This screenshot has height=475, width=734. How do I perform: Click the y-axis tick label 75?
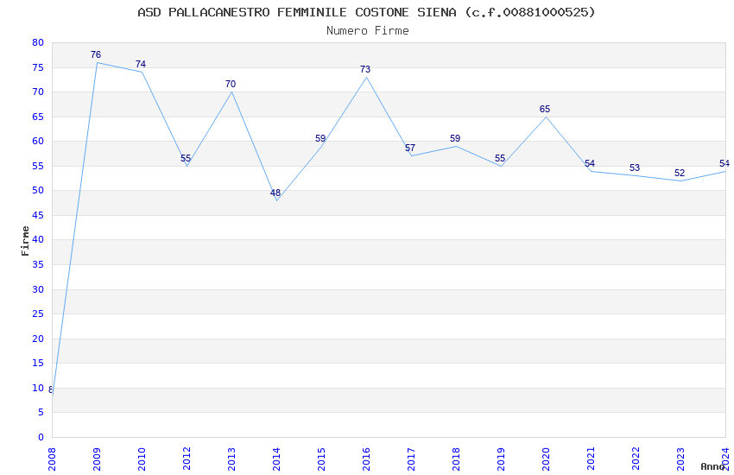click(38, 67)
